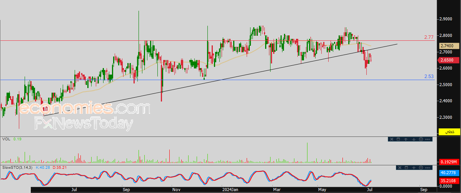Click the 0.1929M volume tag
This screenshot has width=461, height=193.
click(449, 162)
